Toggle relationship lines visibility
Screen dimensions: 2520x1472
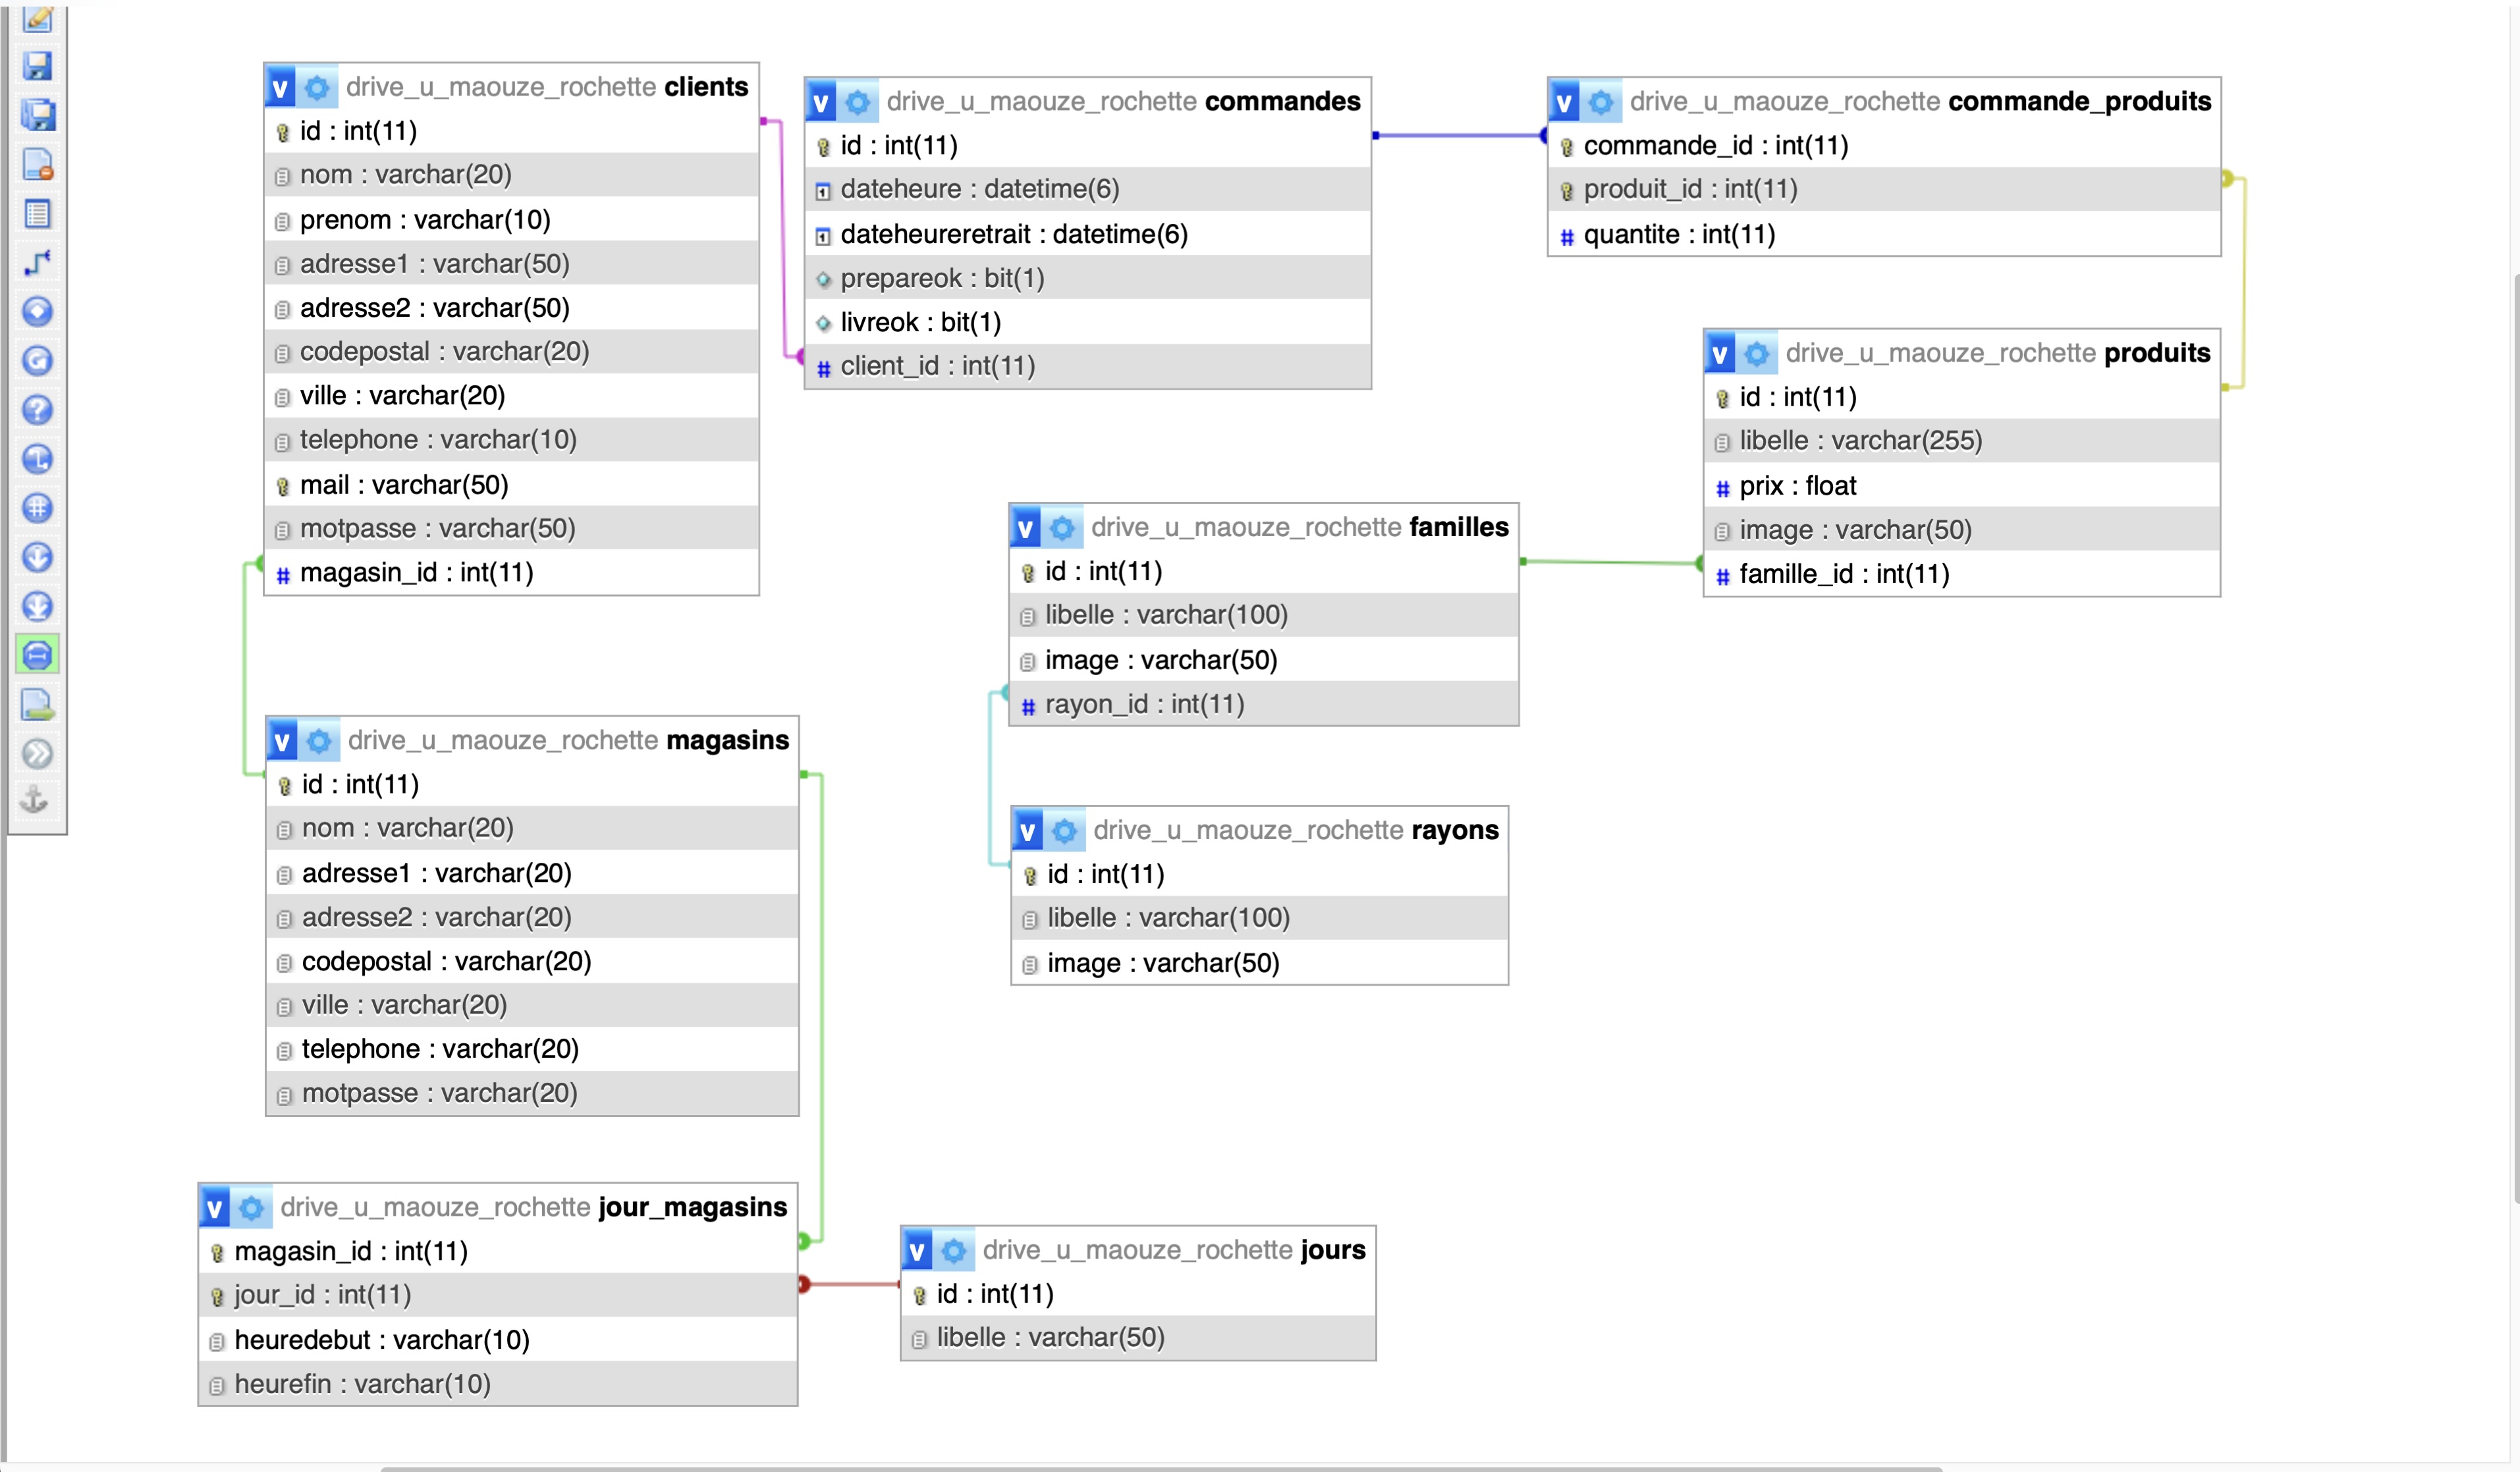pyautogui.click(x=38, y=655)
